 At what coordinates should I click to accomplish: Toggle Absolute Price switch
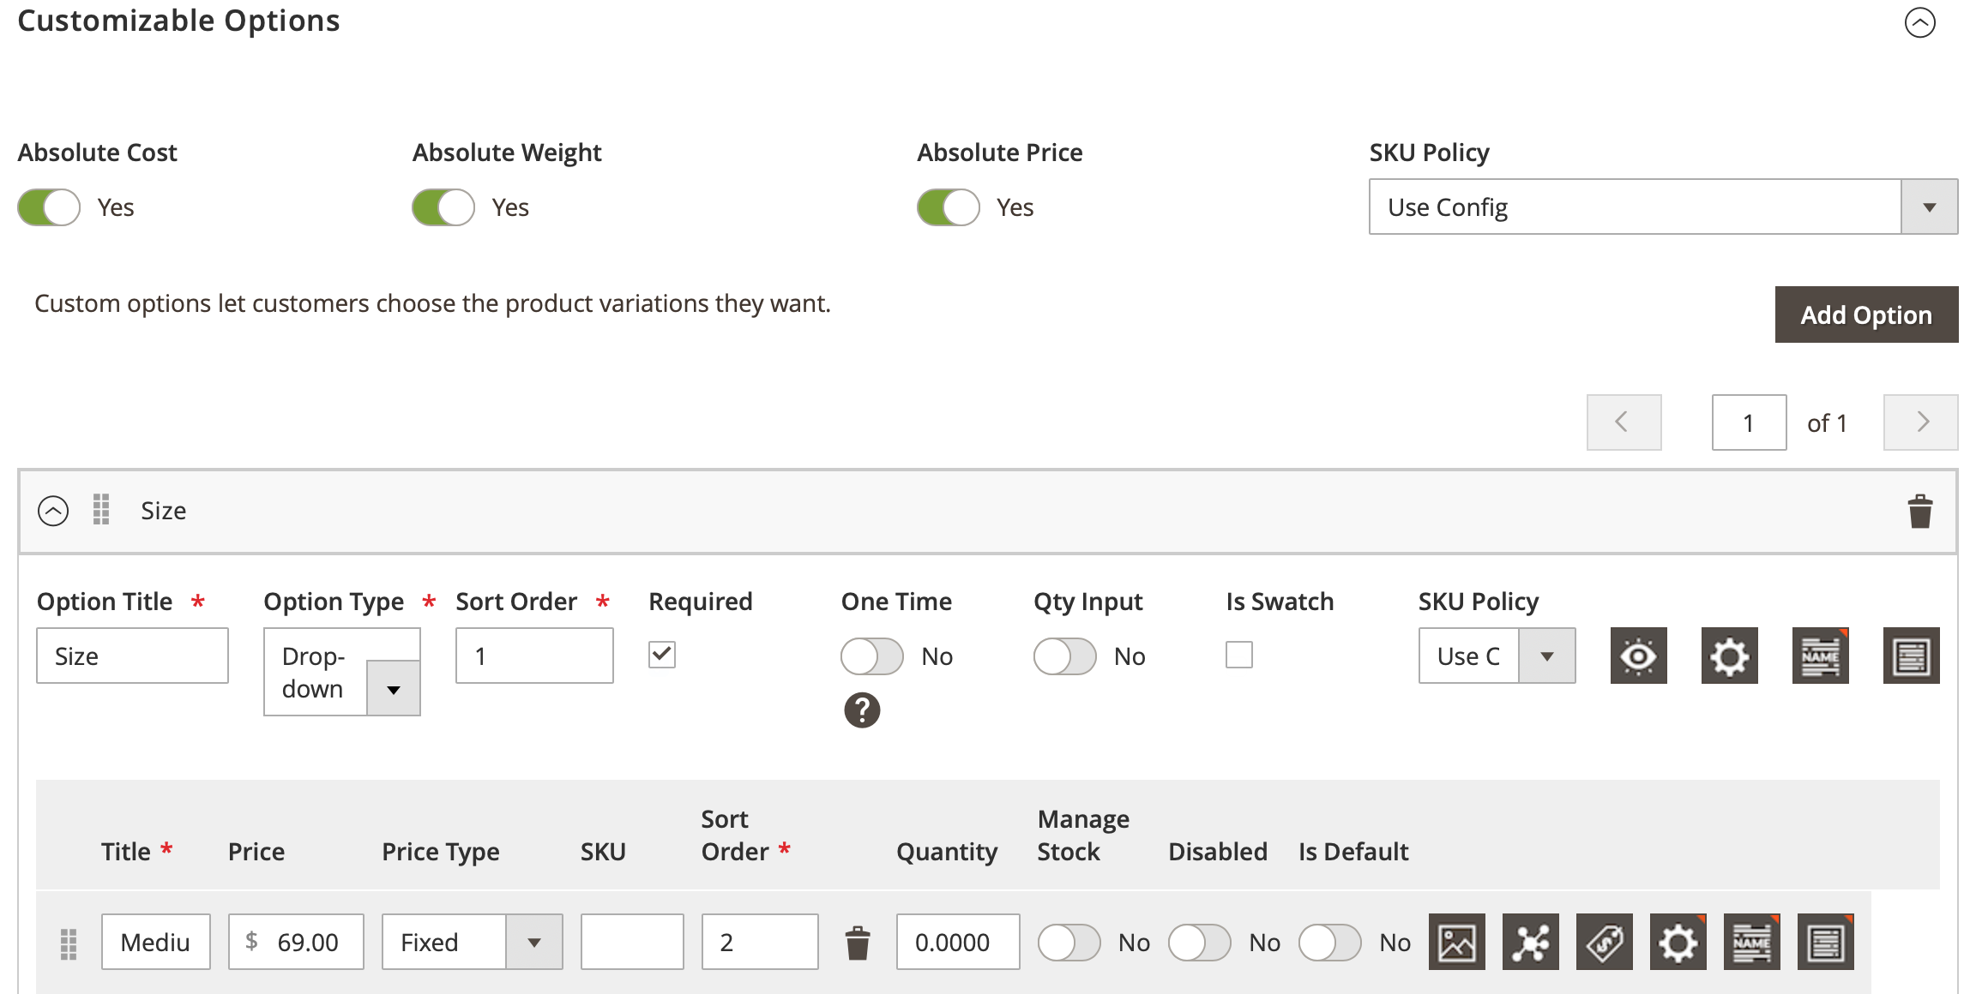click(949, 207)
